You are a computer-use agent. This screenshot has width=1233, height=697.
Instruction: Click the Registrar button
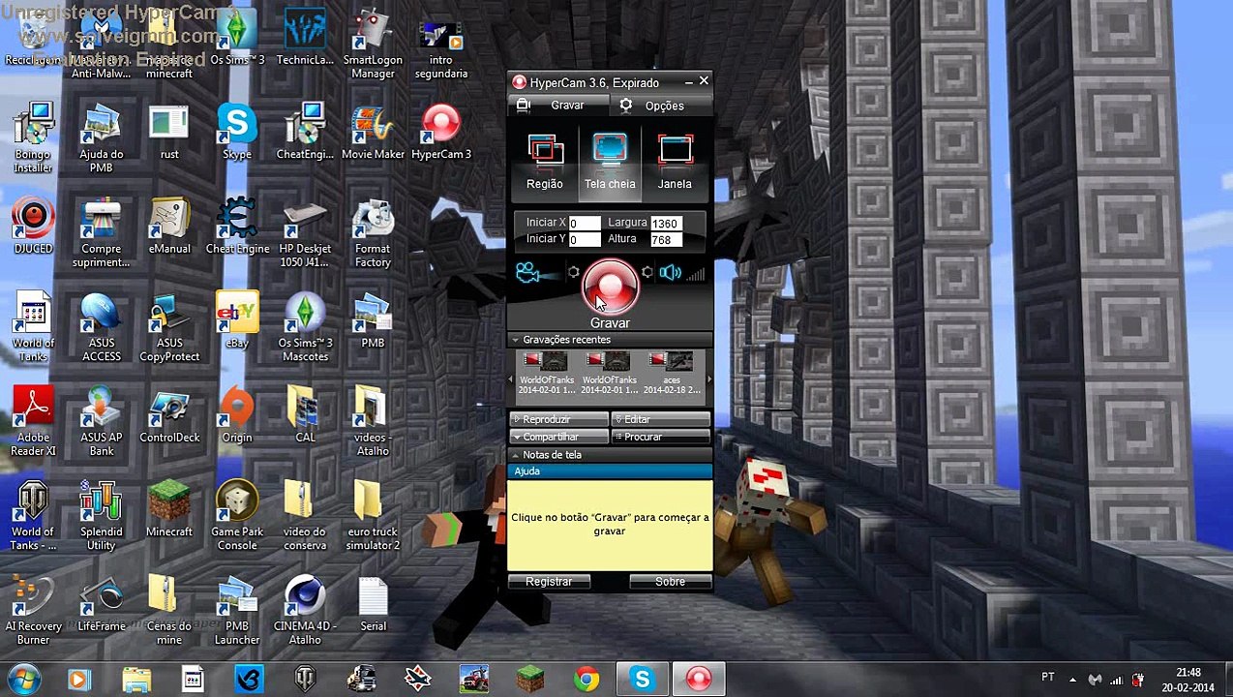(x=549, y=582)
